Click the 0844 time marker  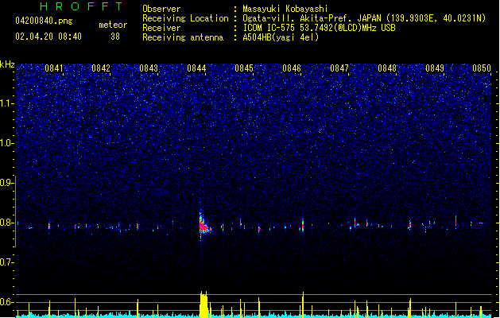(x=196, y=68)
